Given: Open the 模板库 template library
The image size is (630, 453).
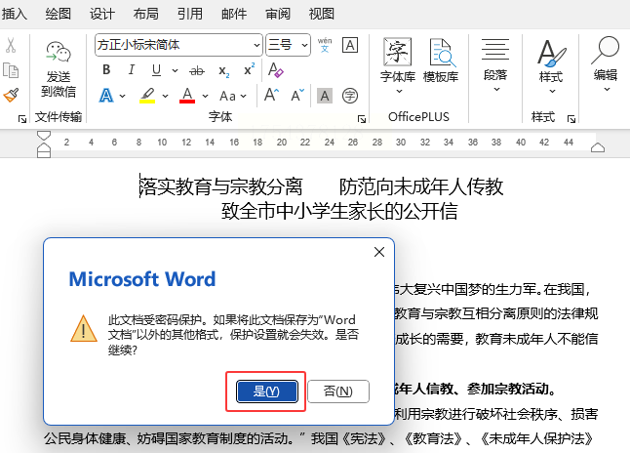Looking at the screenshot, I should pos(441,61).
